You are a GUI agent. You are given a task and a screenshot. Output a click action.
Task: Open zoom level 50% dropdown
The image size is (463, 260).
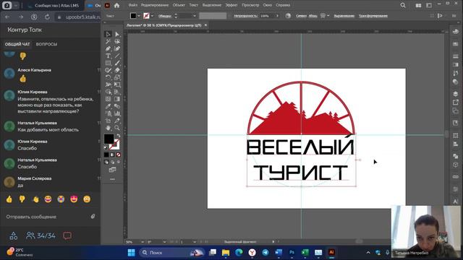pos(143,242)
